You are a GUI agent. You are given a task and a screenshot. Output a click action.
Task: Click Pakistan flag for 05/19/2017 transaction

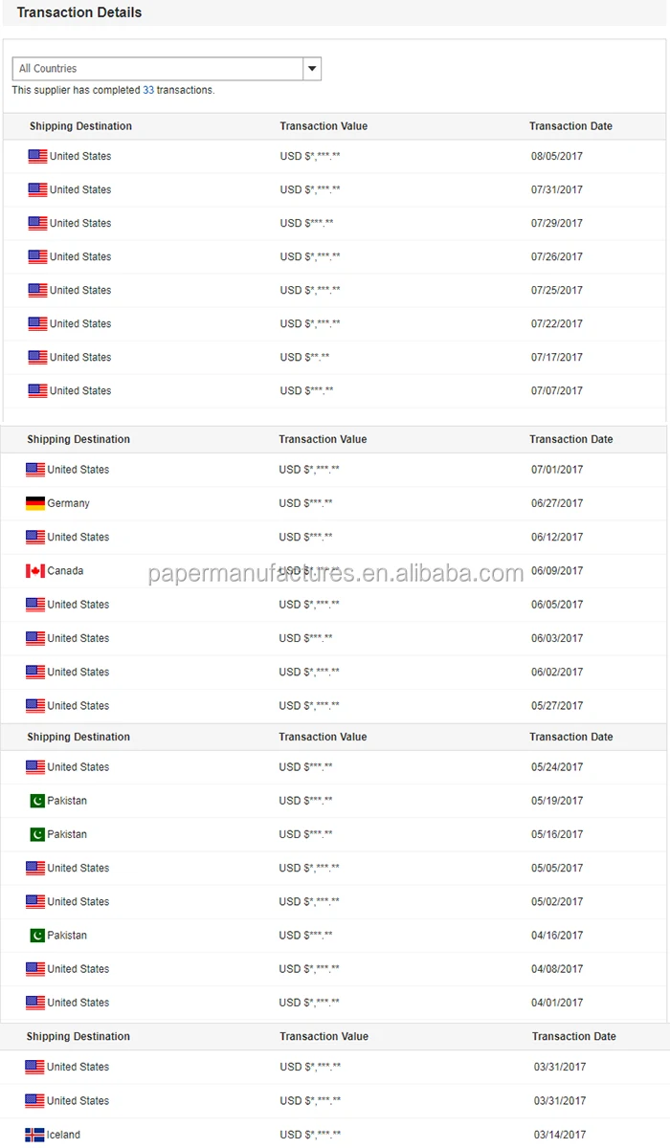pos(36,801)
